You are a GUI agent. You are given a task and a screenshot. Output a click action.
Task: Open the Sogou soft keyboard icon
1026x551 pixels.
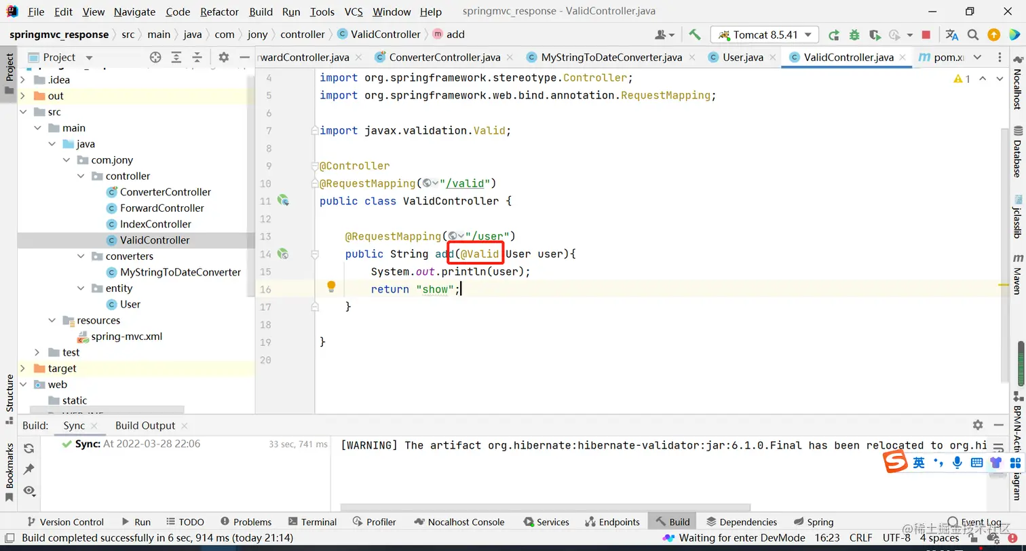point(976,463)
